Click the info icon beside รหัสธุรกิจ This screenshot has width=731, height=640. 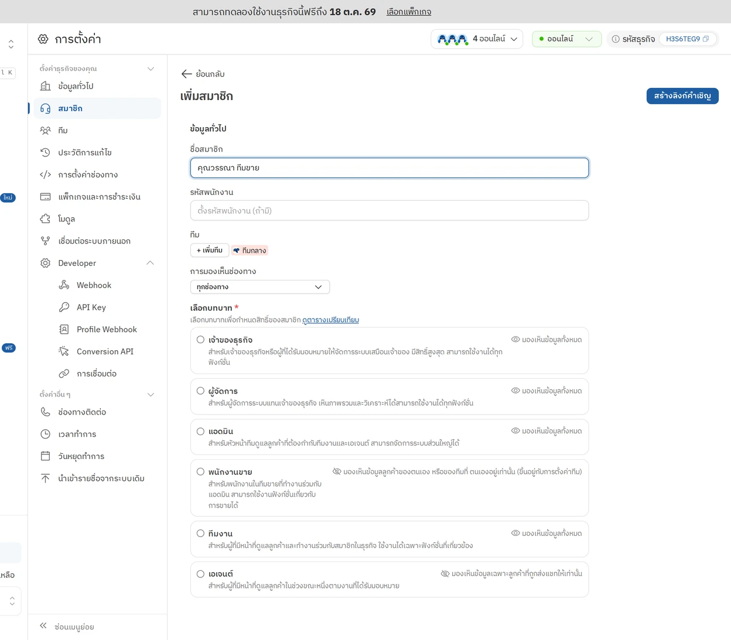tap(616, 39)
